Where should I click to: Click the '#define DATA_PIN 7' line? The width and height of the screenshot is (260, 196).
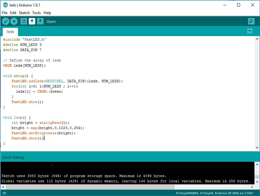[x=22, y=50]
